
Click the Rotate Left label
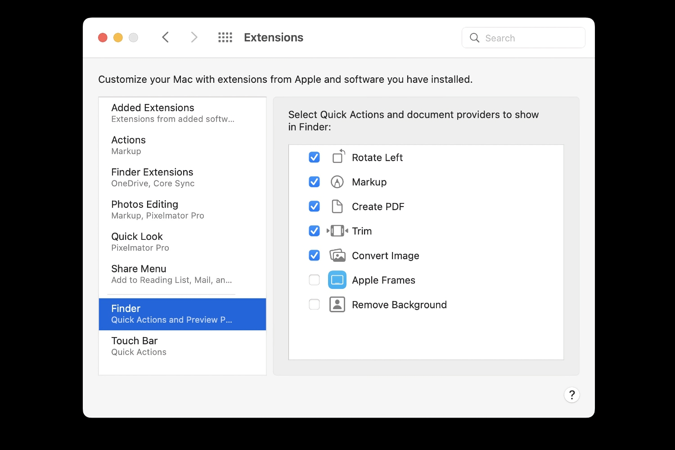[x=377, y=157]
